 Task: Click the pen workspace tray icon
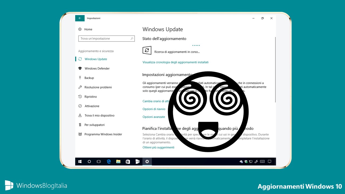[x=256, y=162]
